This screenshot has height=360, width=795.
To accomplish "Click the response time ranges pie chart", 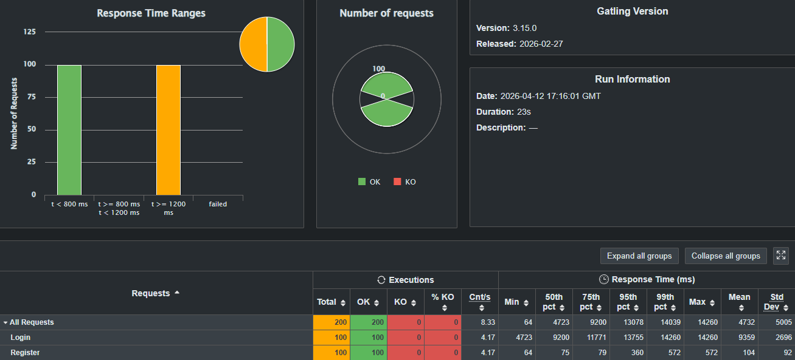I will click(267, 44).
